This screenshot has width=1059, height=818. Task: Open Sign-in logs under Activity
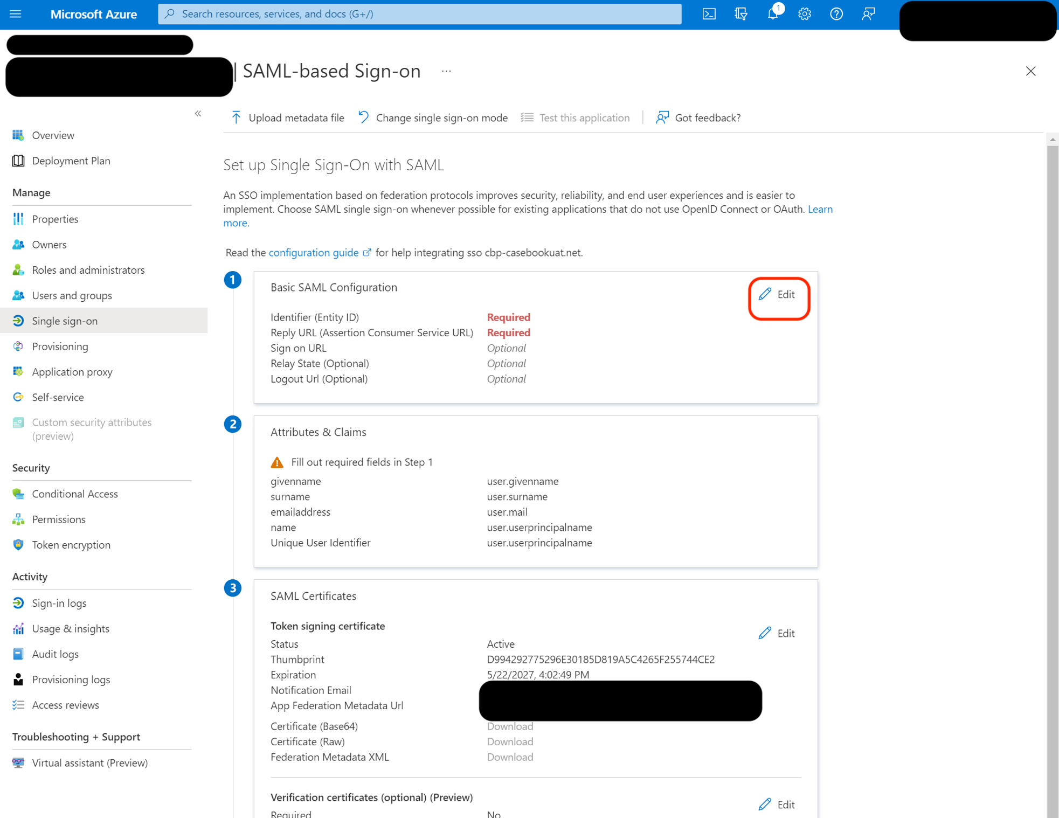tap(59, 602)
